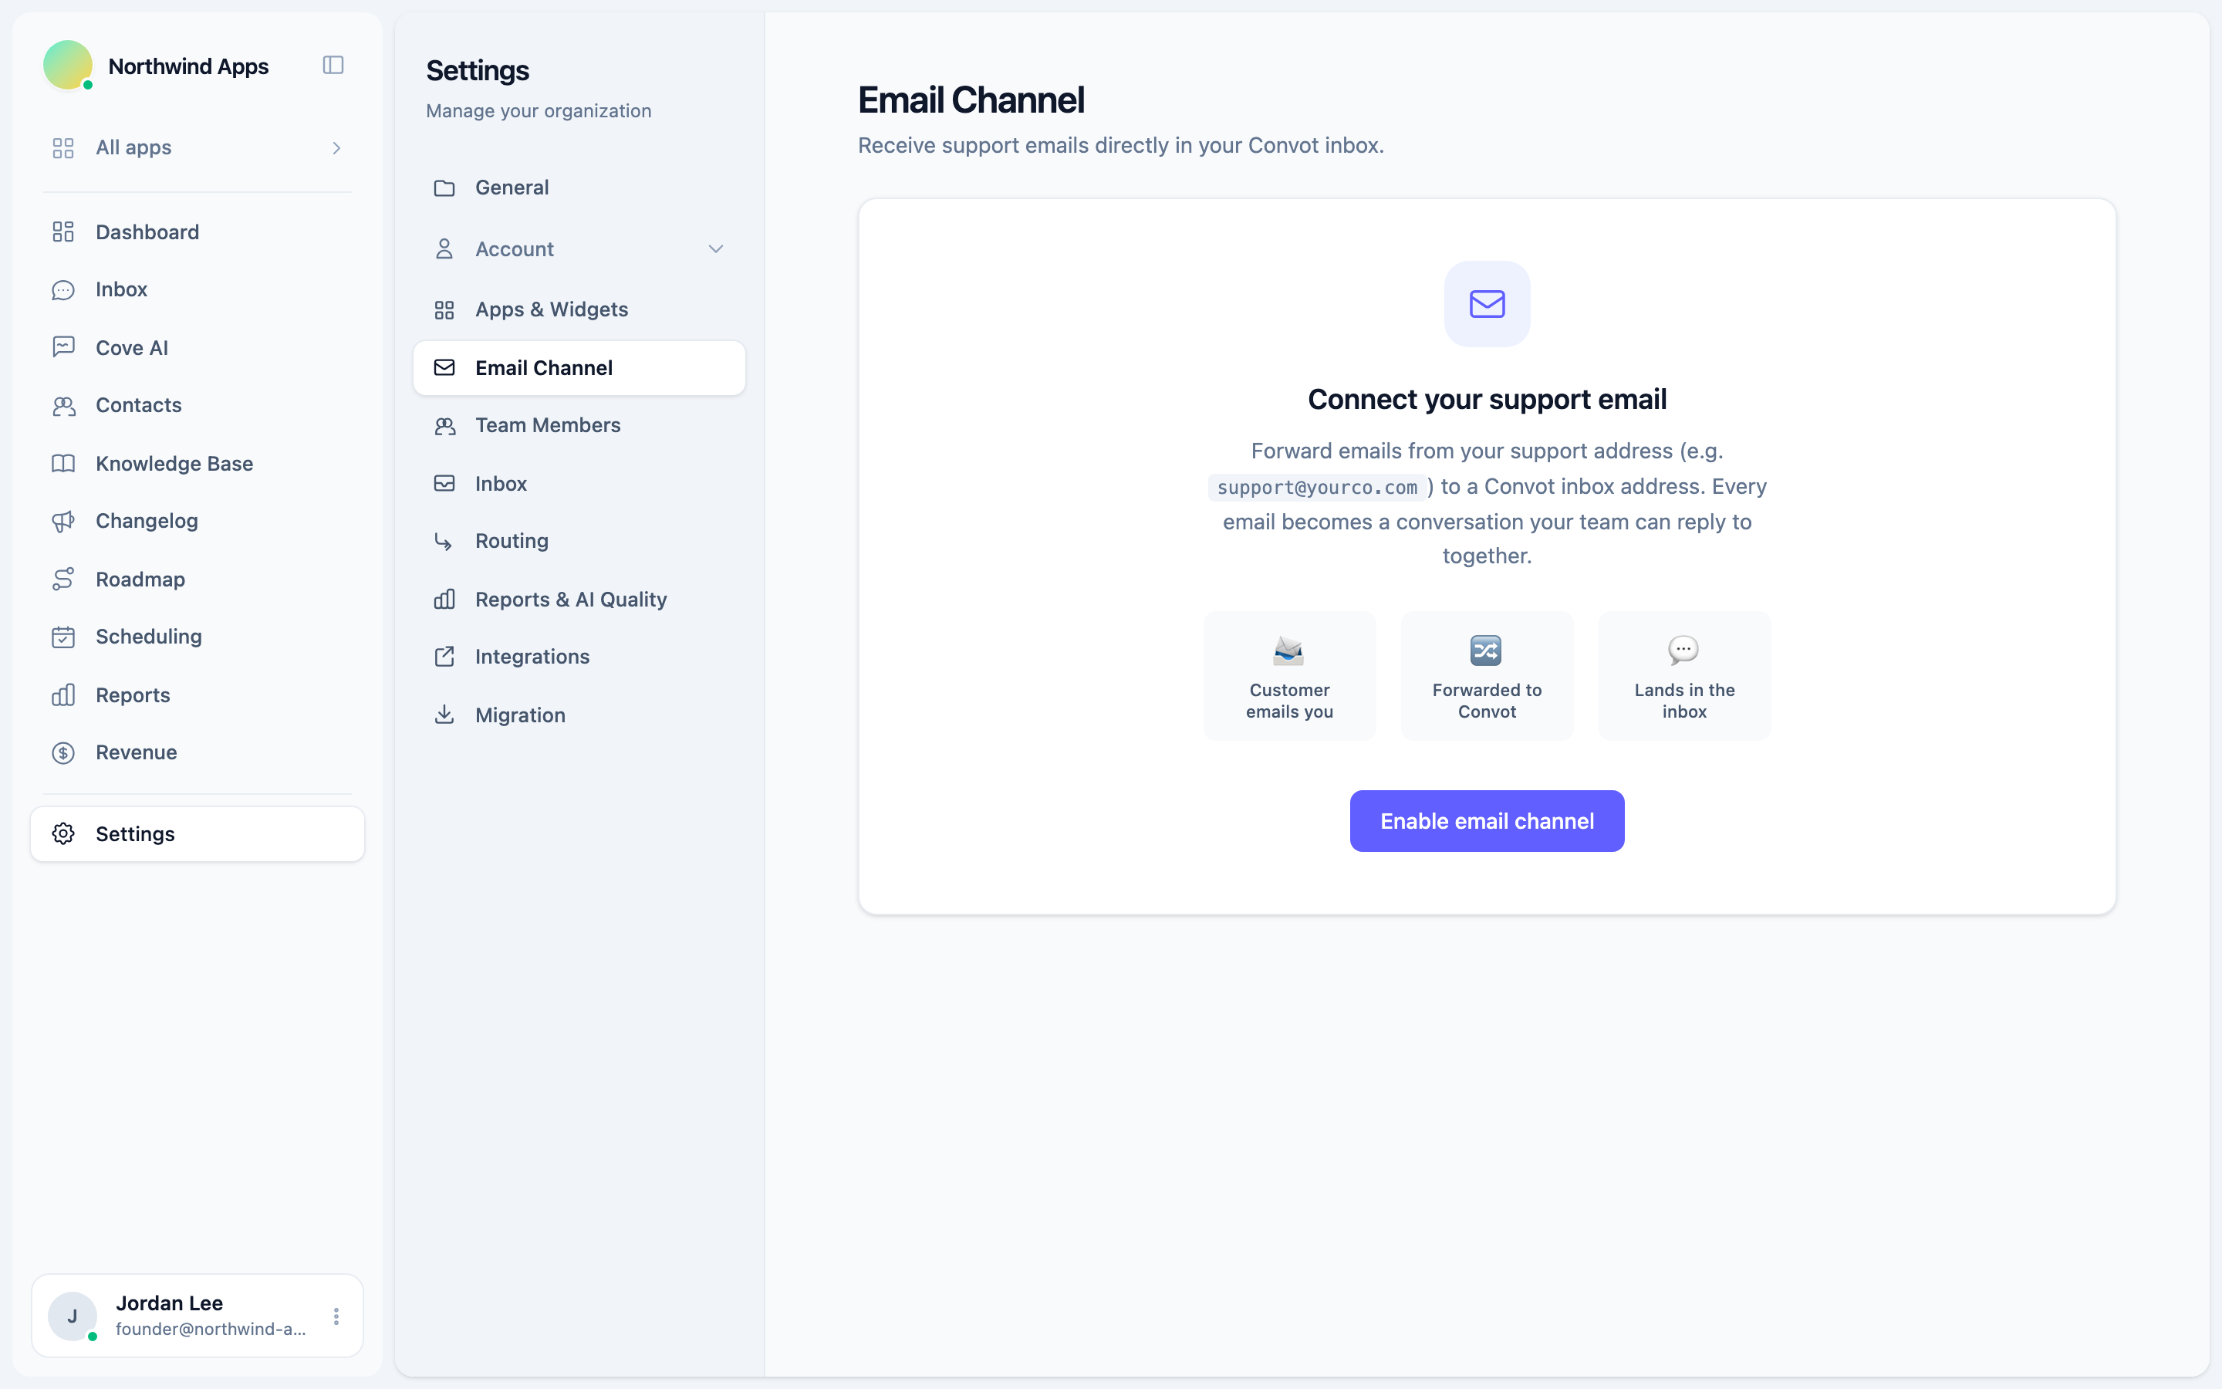The image size is (2222, 1389).
Task: Open the Revenue page
Action: 198,752
